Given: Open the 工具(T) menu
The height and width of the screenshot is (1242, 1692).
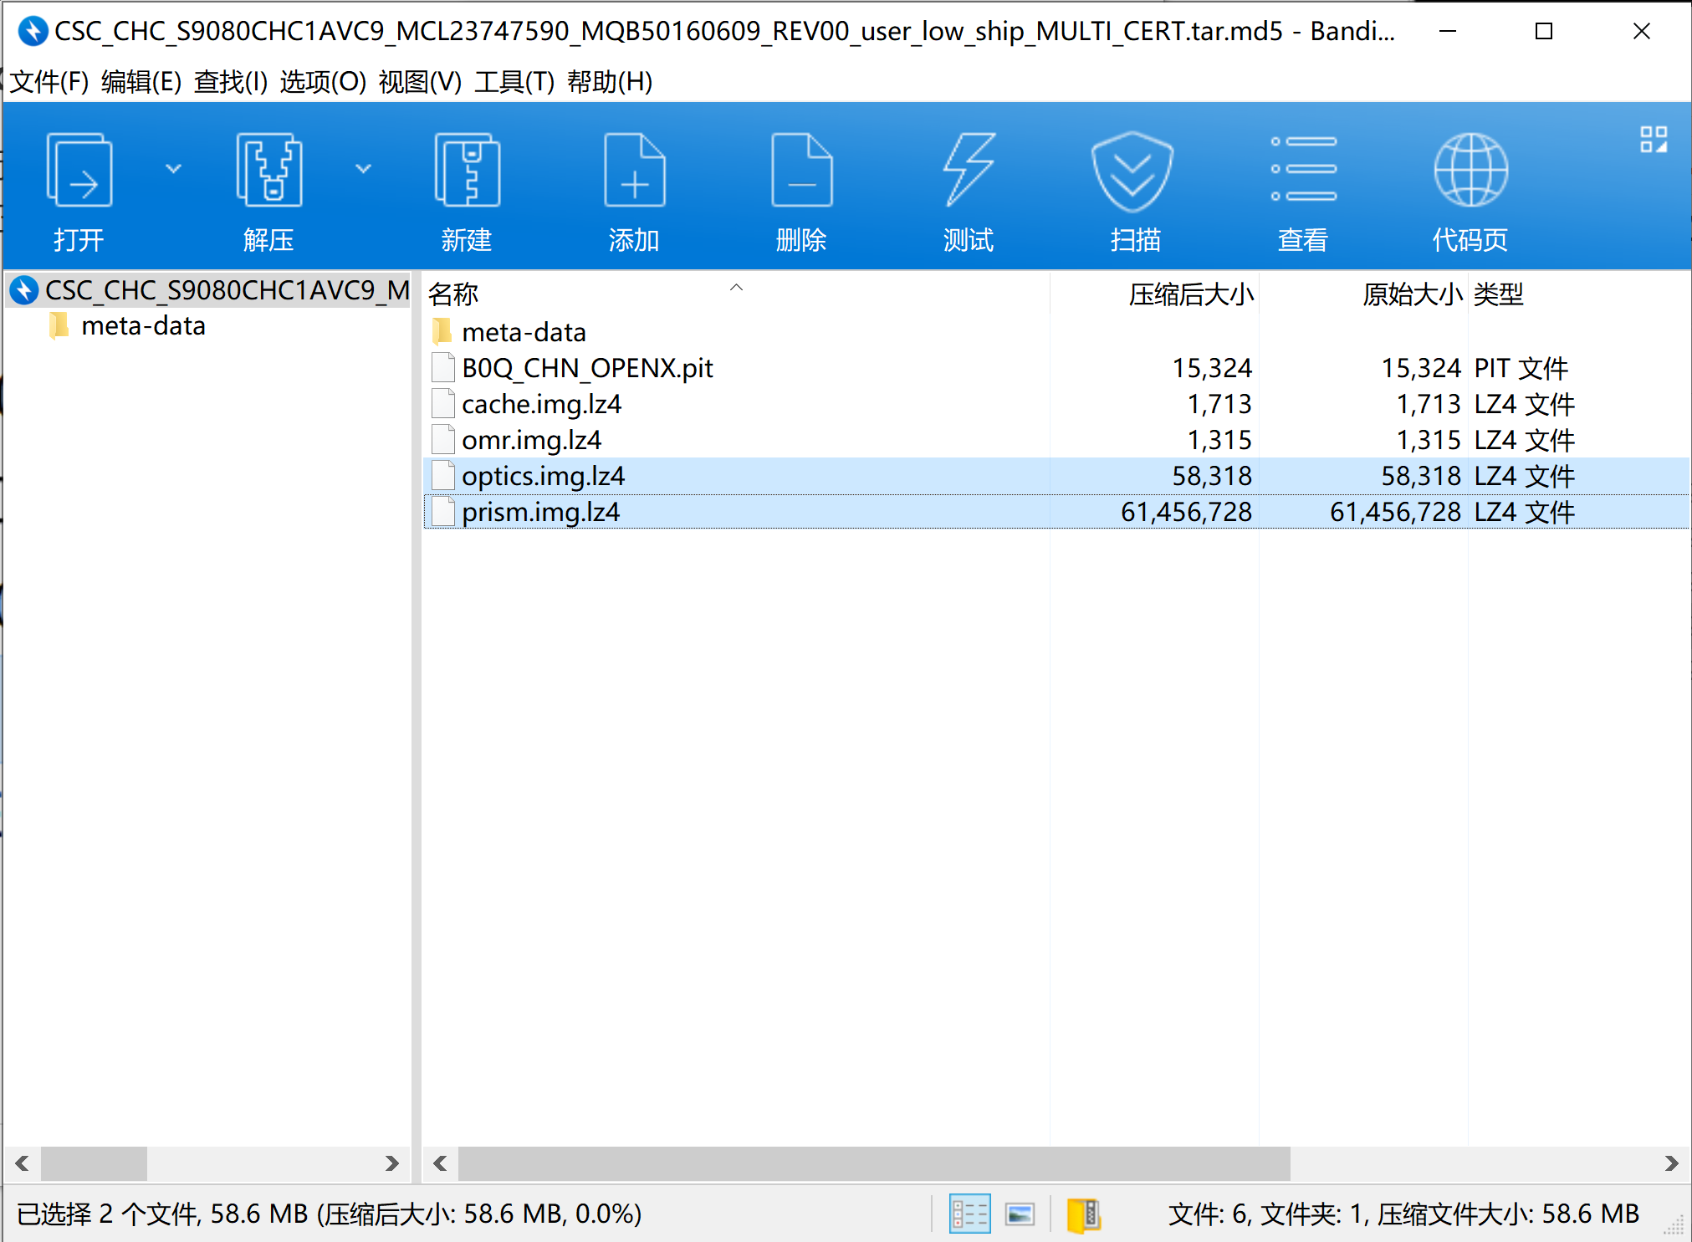Looking at the screenshot, I should 514,82.
